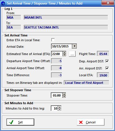
Task: Click the MIAMI INTL airport name field
Action: click(x=66, y=18)
